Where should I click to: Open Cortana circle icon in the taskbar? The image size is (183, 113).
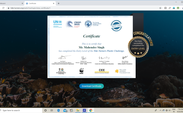45,110
